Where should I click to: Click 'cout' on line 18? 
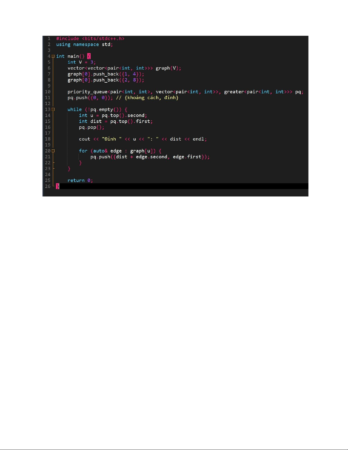[85, 139]
